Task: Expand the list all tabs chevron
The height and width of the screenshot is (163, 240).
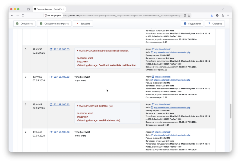Action: [x=223, y=9]
